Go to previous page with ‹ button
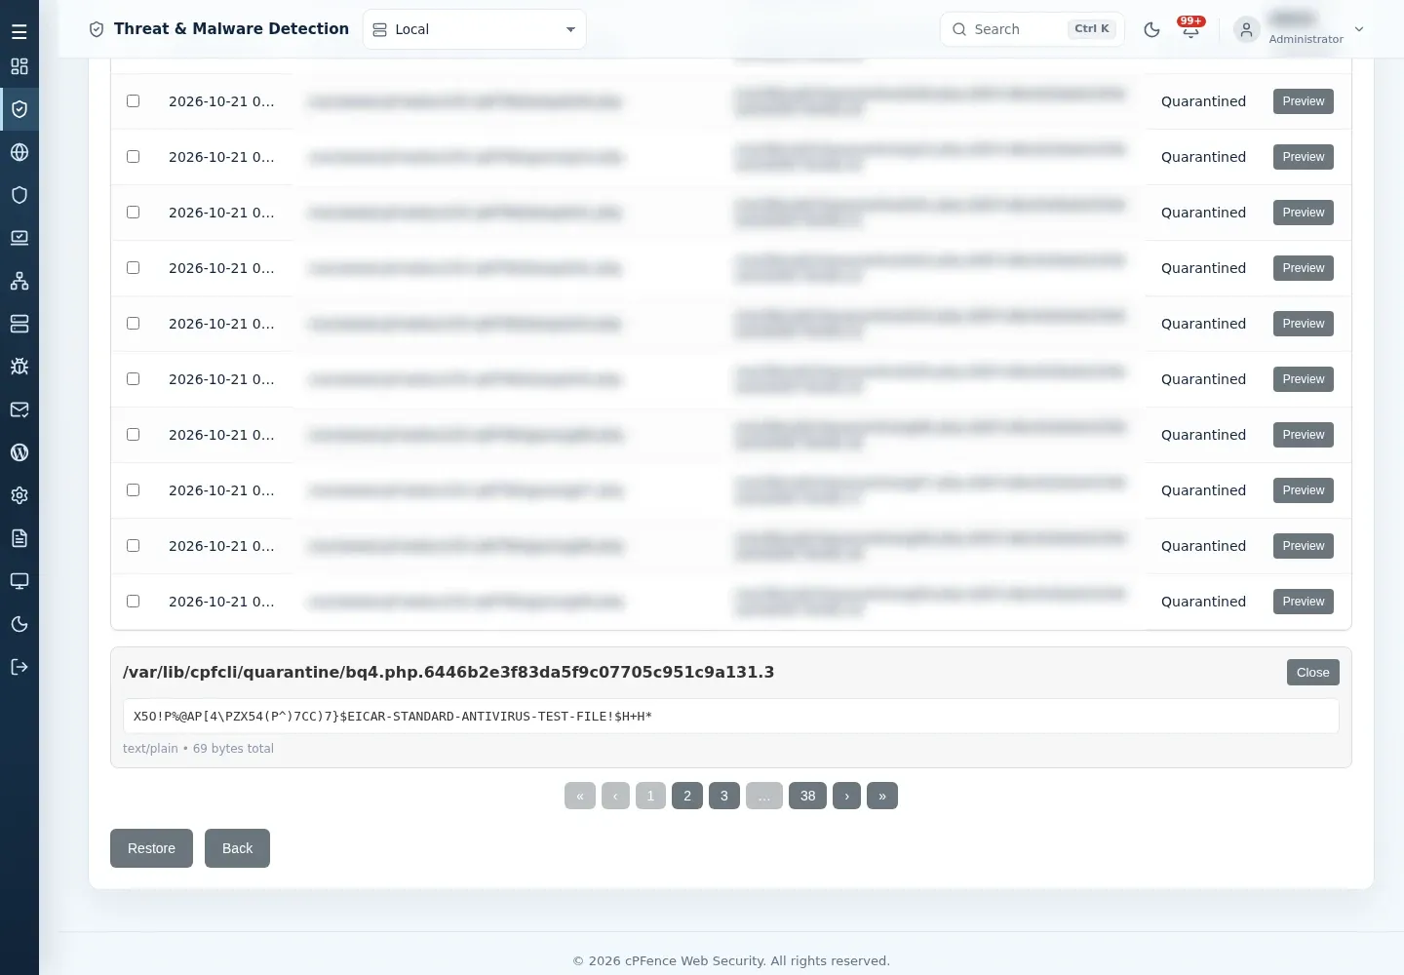The width and height of the screenshot is (1404, 975). pyautogui.click(x=615, y=796)
